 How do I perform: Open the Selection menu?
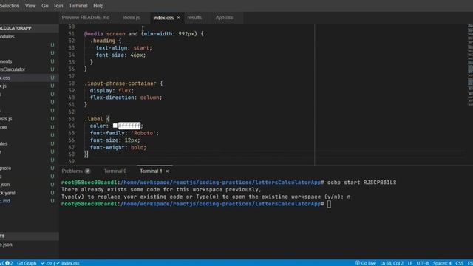[9, 6]
